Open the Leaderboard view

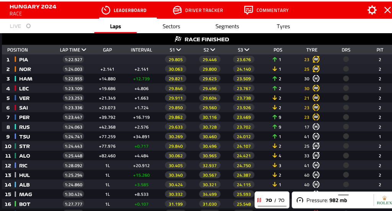124,10
